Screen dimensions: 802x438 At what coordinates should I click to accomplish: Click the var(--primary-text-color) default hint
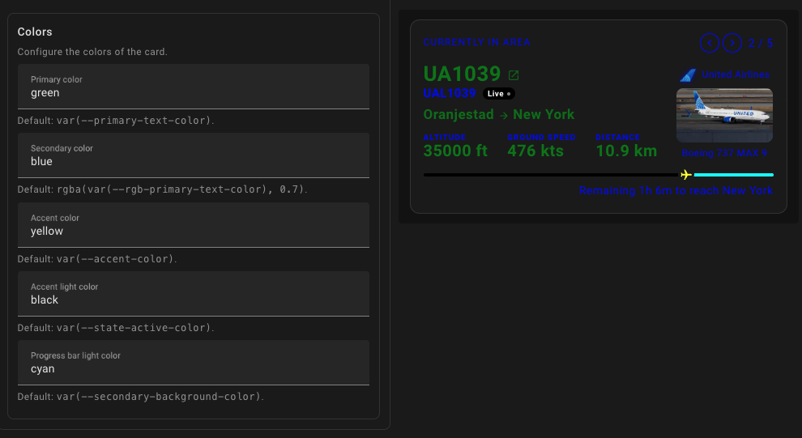pos(134,121)
